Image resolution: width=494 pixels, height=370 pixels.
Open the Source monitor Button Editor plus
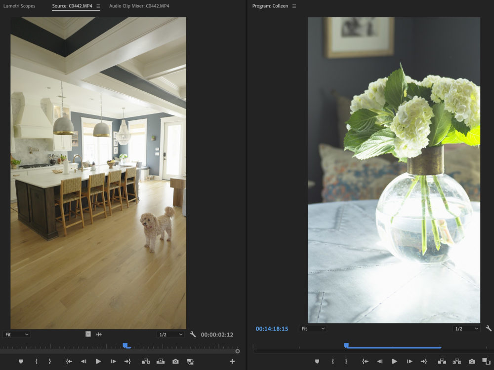(232, 362)
